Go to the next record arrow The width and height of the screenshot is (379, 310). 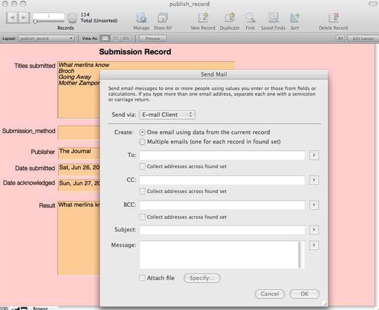[x=24, y=17]
